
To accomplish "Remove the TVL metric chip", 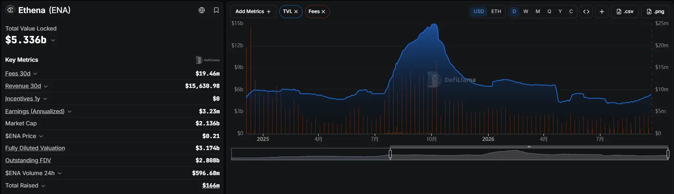I will point(296,12).
